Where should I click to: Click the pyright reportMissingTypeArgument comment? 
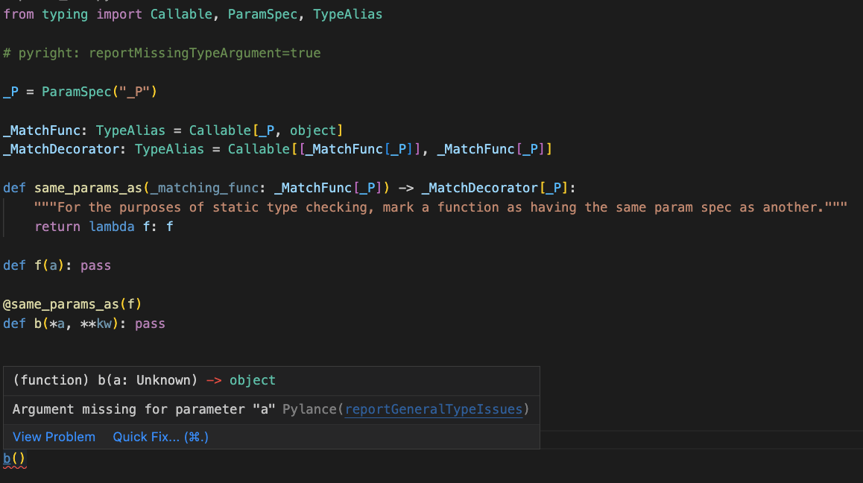pyautogui.click(x=162, y=52)
